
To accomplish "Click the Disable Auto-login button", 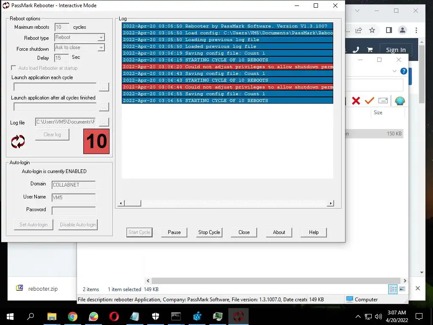I will (78, 225).
